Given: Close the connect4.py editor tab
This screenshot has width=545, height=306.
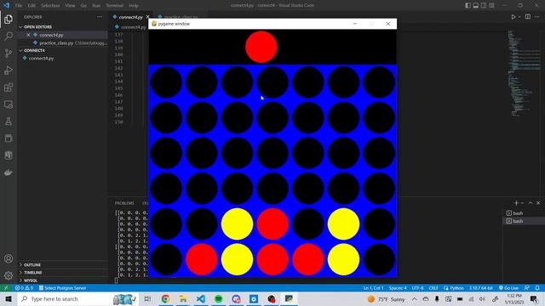Looking at the screenshot, I should point(147,17).
